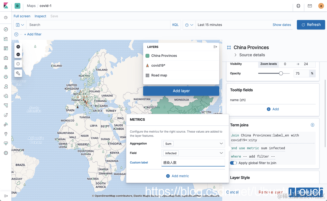Click the where add filter expression
327x201 pixels.
(x=253, y=156)
